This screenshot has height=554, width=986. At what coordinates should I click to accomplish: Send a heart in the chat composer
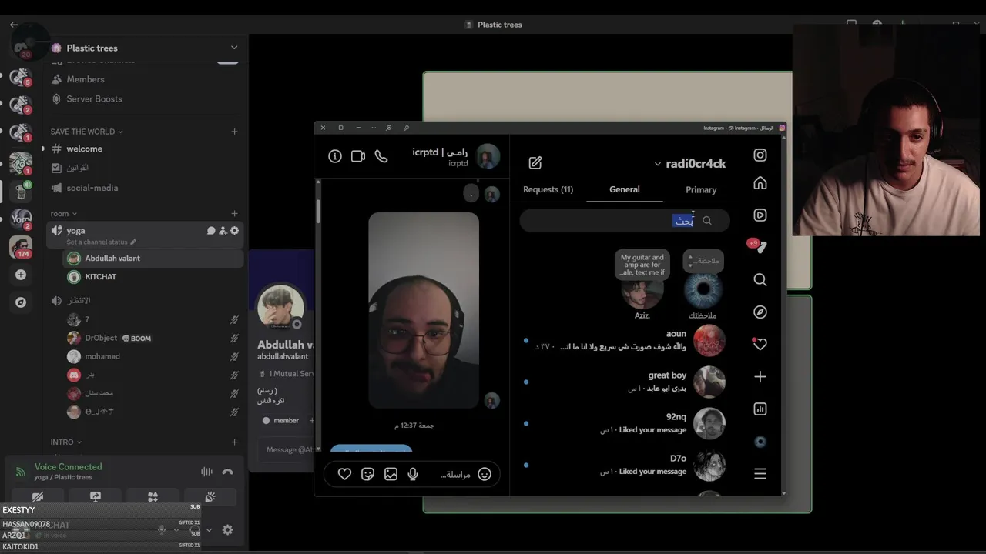pyautogui.click(x=344, y=474)
